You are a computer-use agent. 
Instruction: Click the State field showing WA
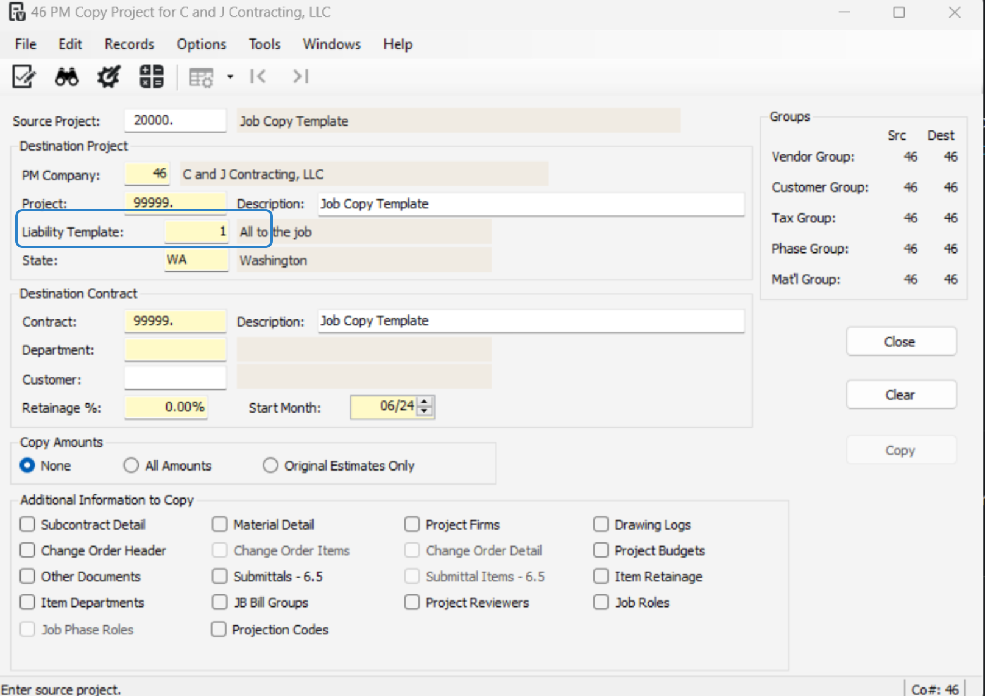point(197,260)
